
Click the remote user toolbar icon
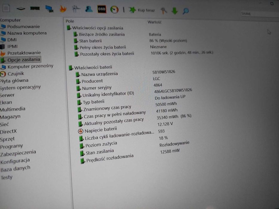click(x=89, y=9)
